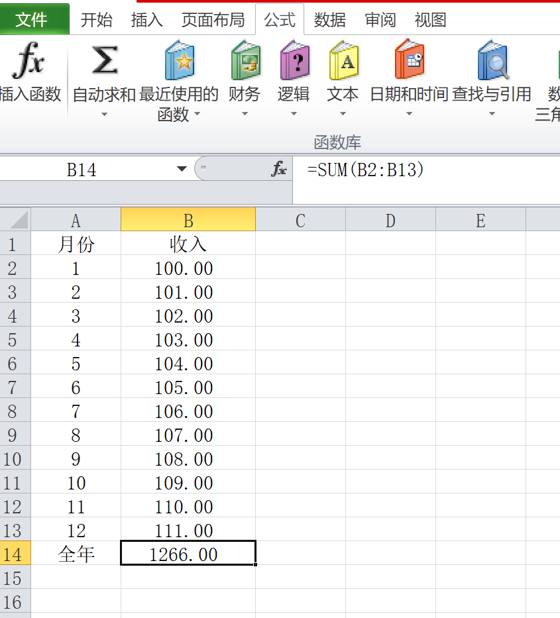Open Recently Used functions star book icon
This screenshot has width=560, height=618.
coord(180,60)
